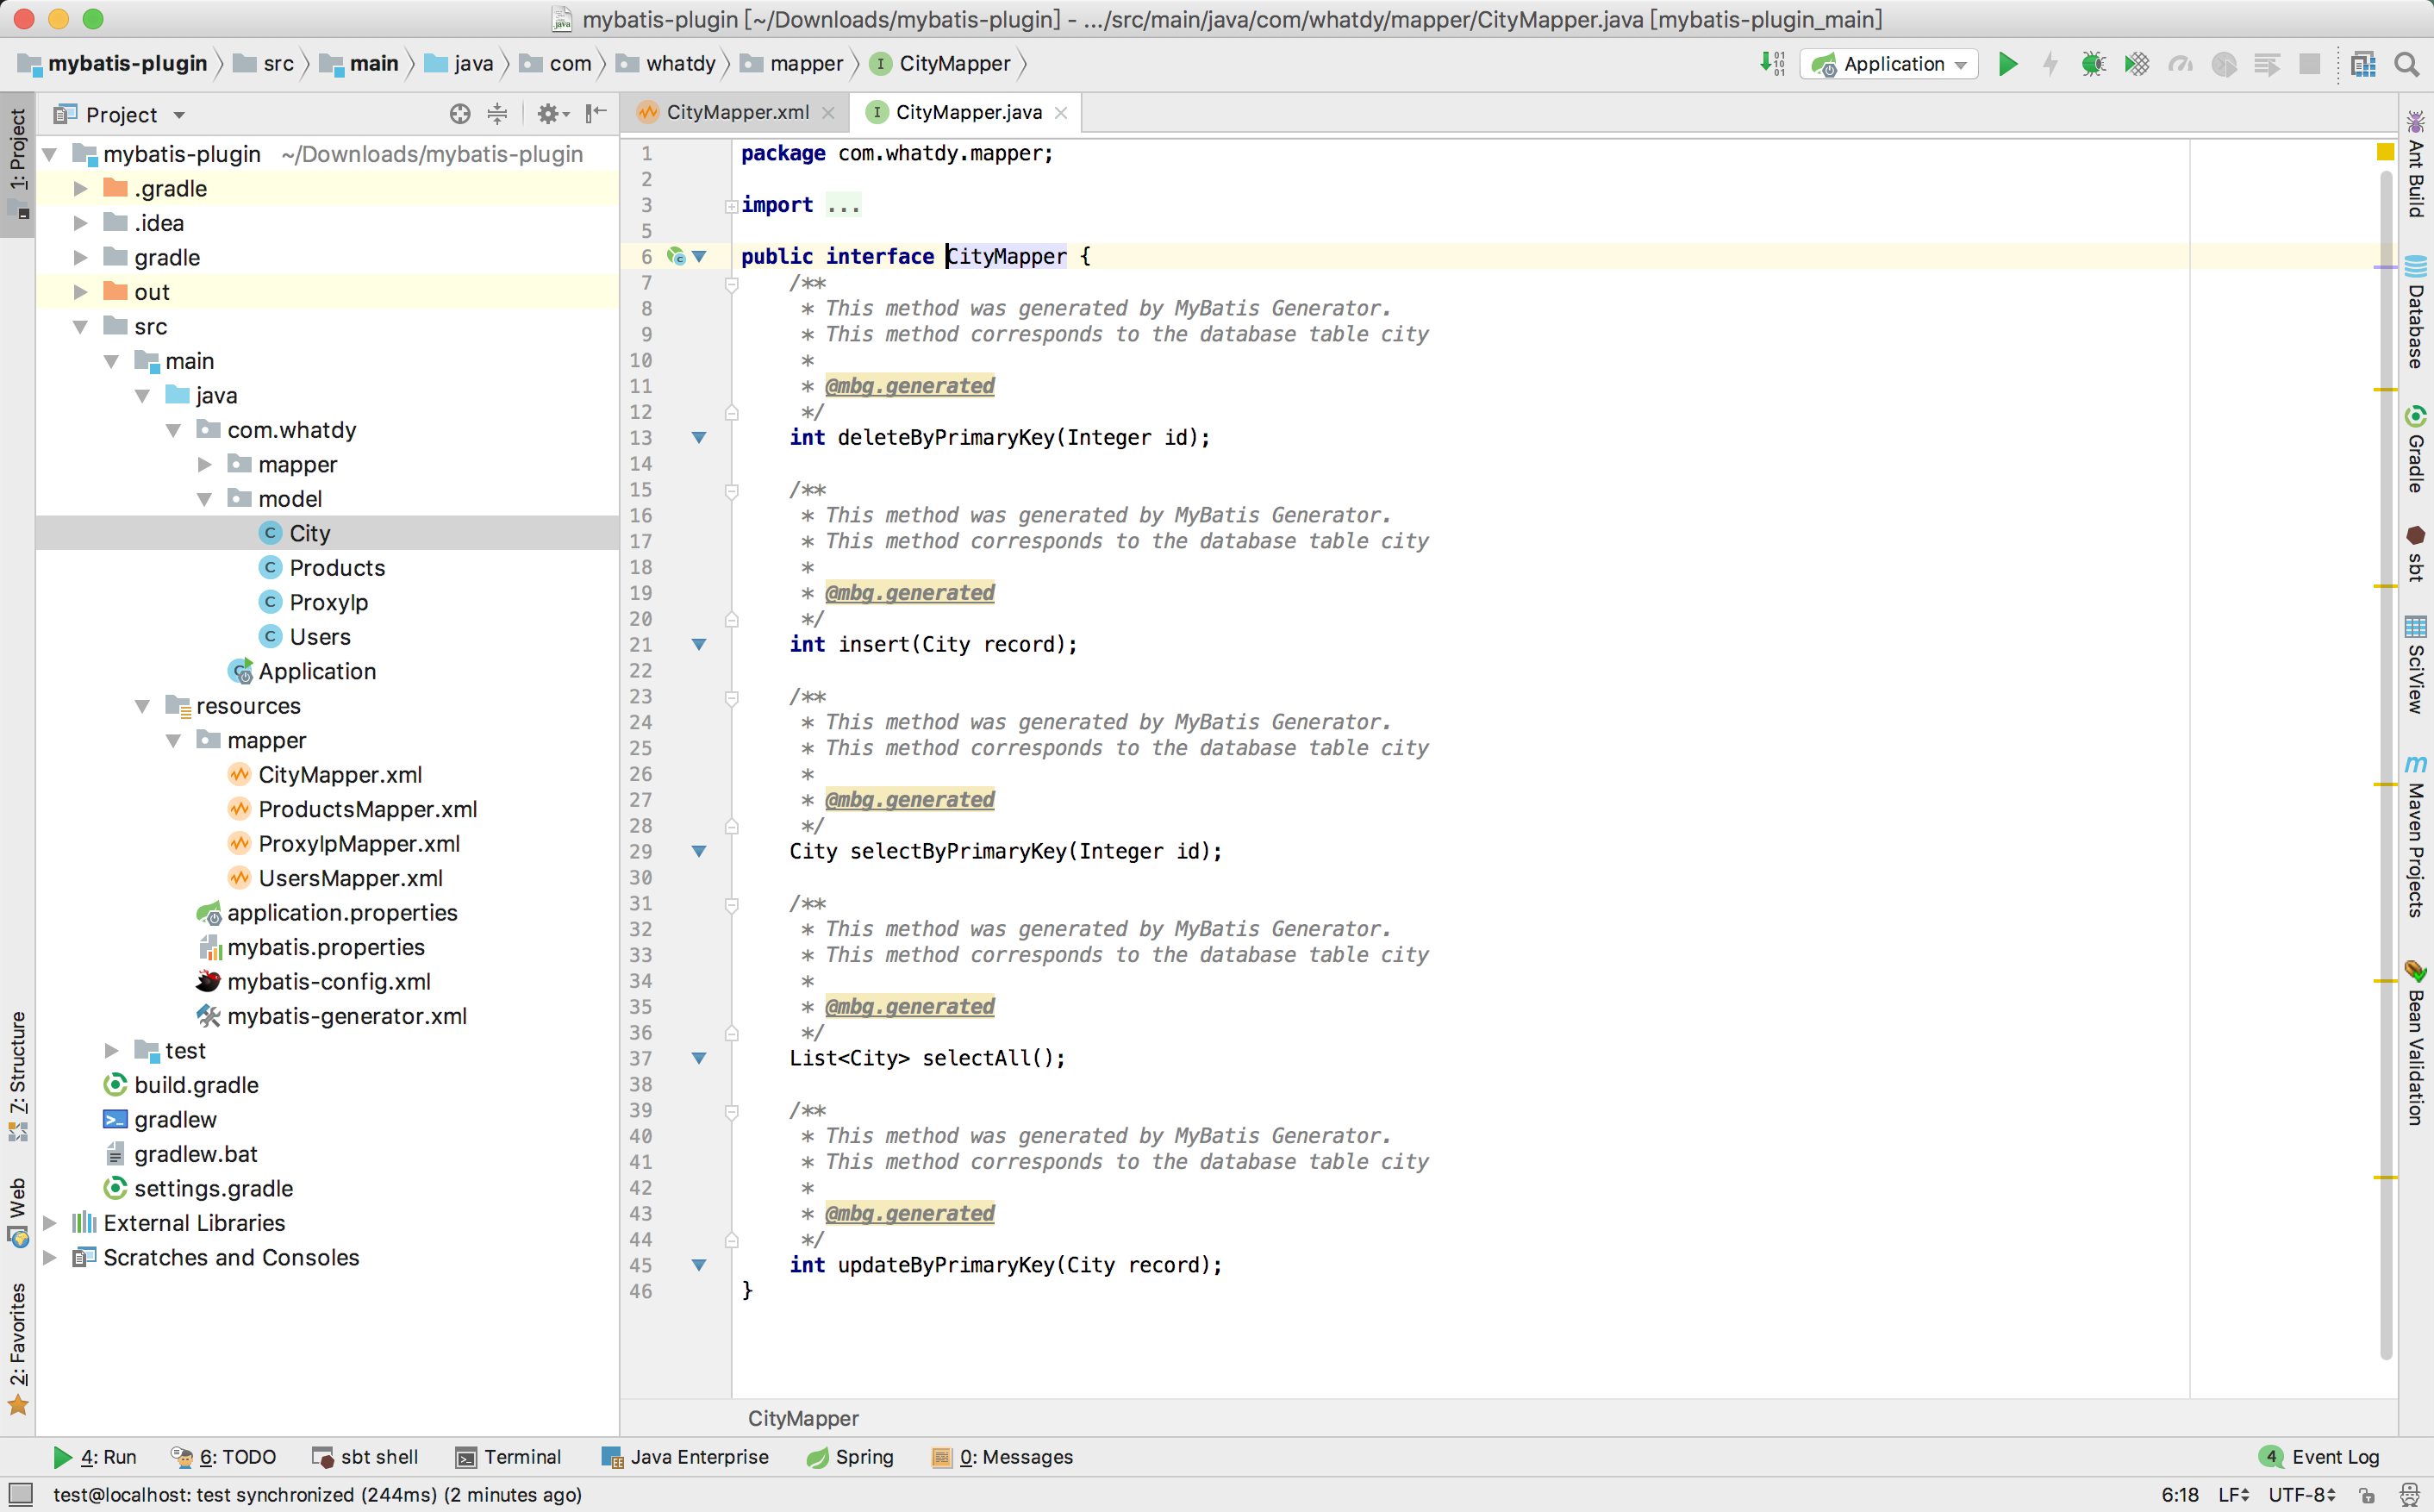Toggle the 2: Favorites side tab

(18, 1349)
